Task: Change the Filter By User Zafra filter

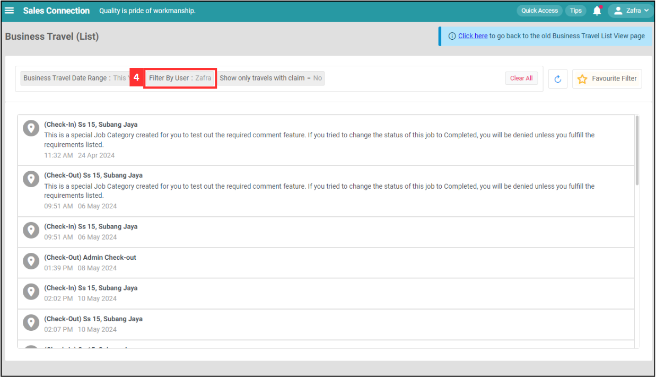Action: [180, 78]
